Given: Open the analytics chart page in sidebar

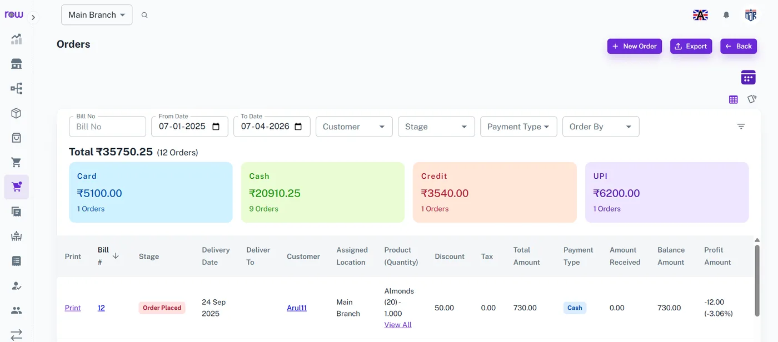Looking at the screenshot, I should (x=16, y=39).
